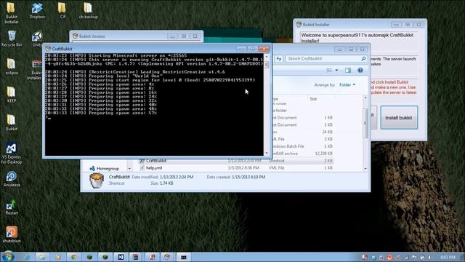The width and height of the screenshot is (465, 262).
Task: Select the eclipse folder icon
Action: pos(12,66)
